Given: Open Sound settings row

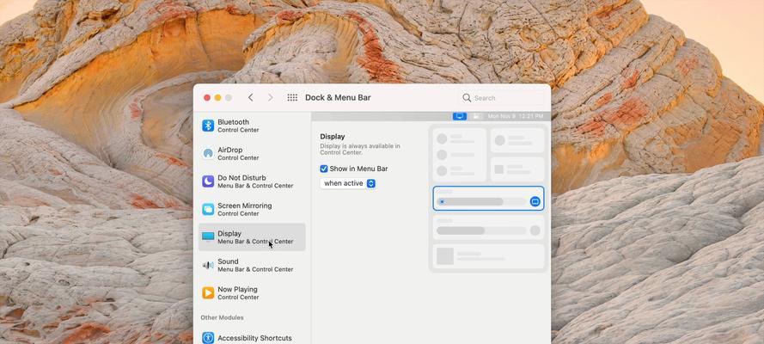Looking at the screenshot, I should [x=252, y=265].
